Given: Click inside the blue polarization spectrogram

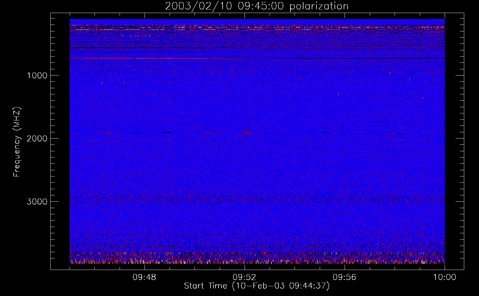Looking at the screenshot, I should pyautogui.click(x=257, y=141).
